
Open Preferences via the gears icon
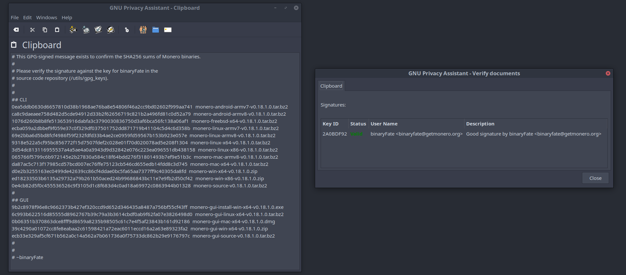click(127, 30)
